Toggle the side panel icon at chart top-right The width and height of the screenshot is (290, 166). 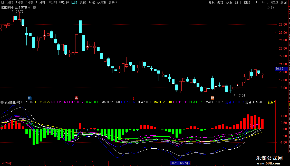point(273,8)
